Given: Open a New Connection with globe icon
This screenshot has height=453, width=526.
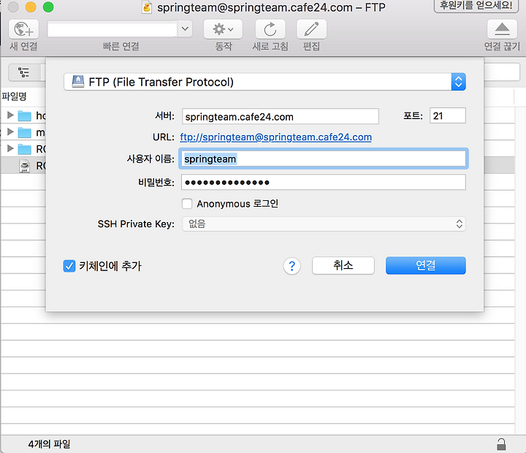Looking at the screenshot, I should 23,29.
